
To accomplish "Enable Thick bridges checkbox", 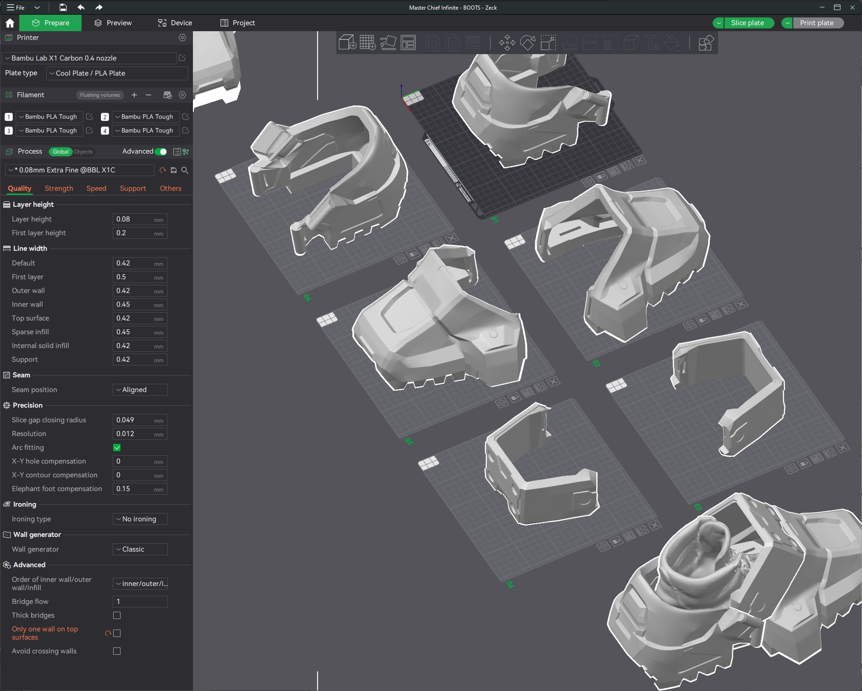I will 117,615.
